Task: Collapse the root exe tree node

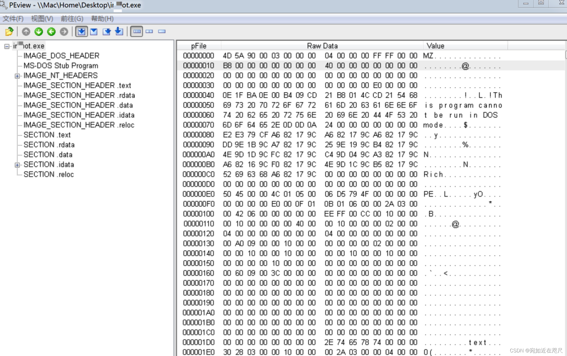Action: (7, 46)
